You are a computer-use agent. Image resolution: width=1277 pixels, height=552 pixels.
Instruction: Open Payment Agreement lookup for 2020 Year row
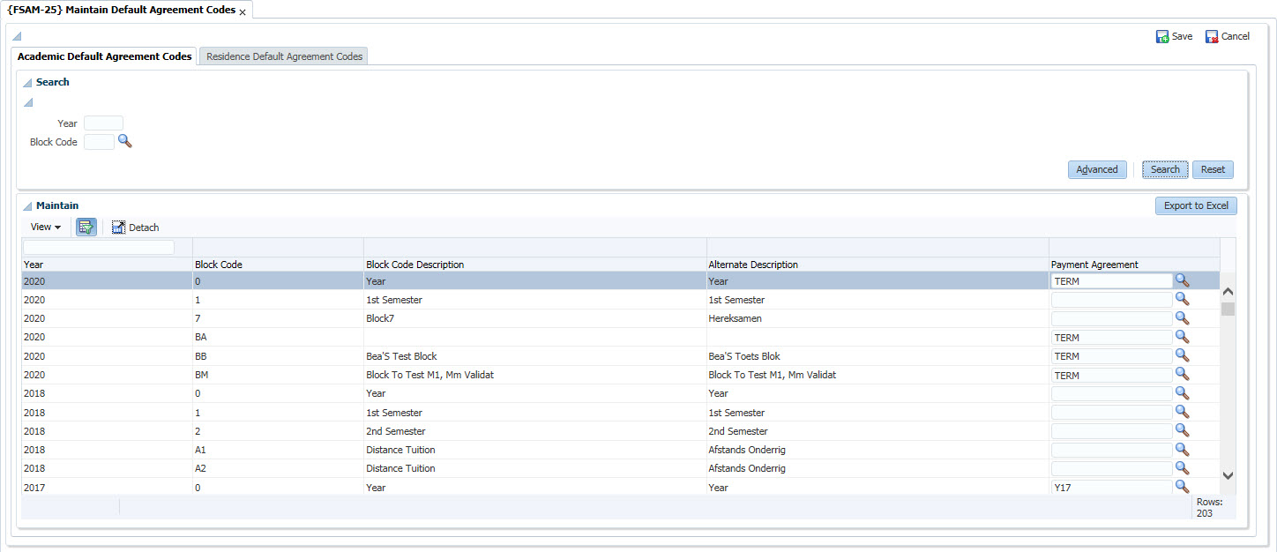[1182, 280]
